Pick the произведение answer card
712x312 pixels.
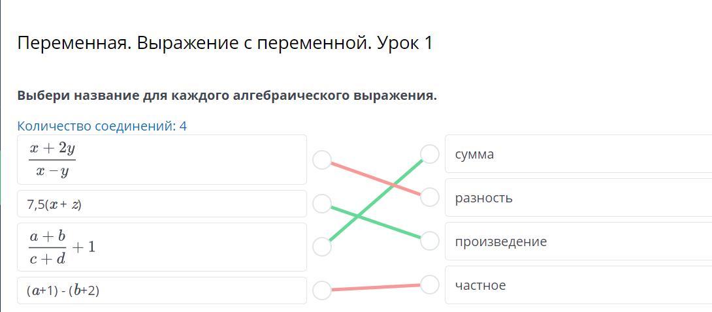pyautogui.click(x=578, y=242)
